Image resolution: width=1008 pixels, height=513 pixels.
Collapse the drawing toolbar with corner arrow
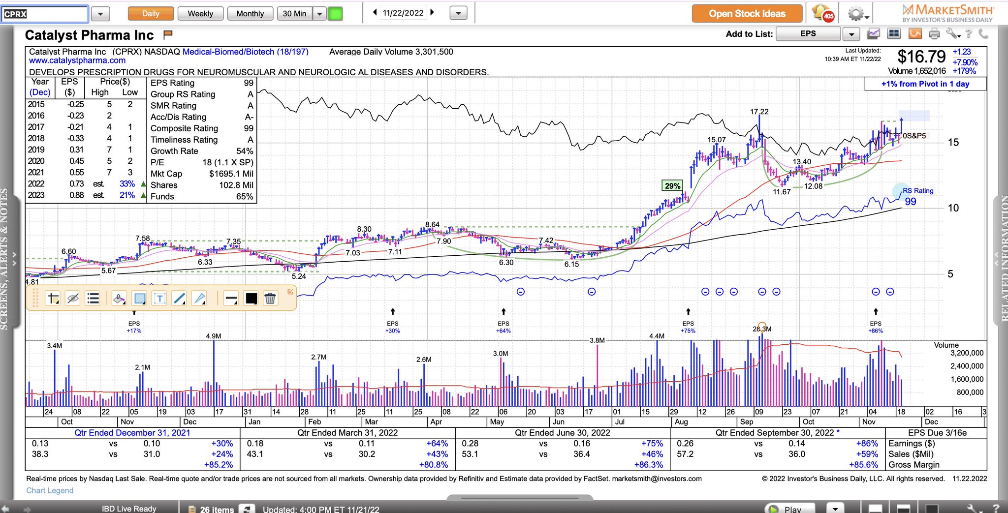[x=290, y=292]
